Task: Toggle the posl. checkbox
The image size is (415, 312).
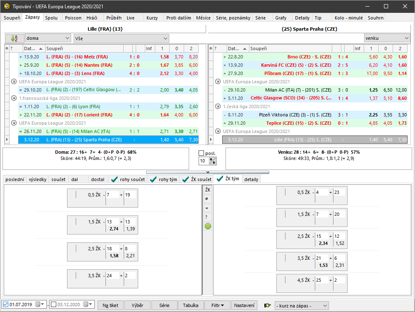Action: pyautogui.click(x=202, y=153)
